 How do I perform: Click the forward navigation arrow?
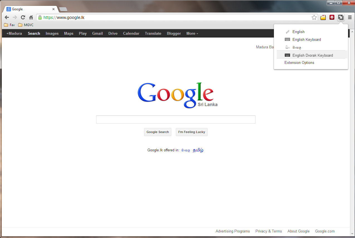[x=15, y=17]
